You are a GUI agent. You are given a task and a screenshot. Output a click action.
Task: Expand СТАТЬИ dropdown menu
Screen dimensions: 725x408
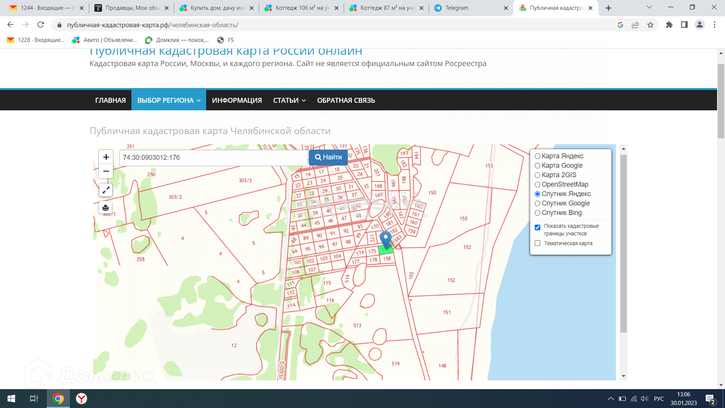click(x=289, y=100)
